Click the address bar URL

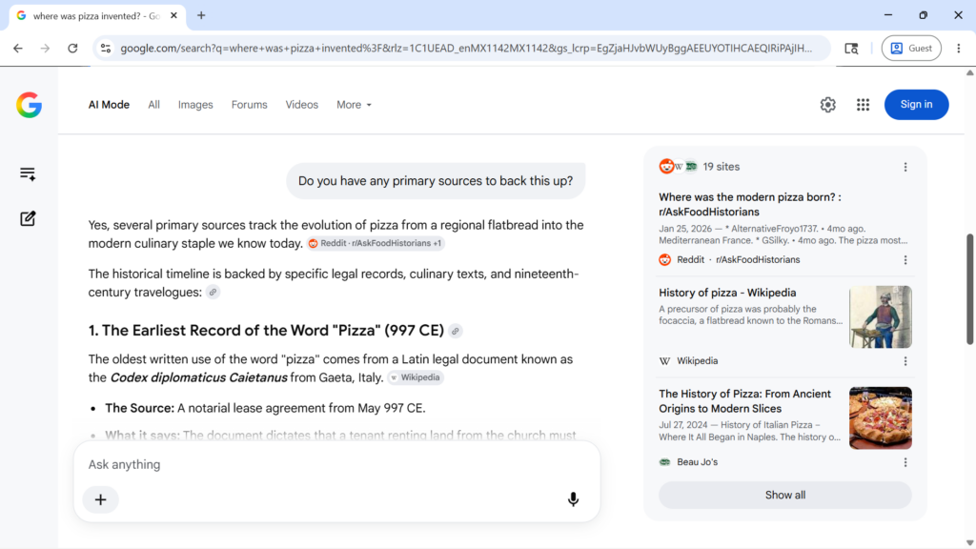pyautogui.click(x=465, y=48)
